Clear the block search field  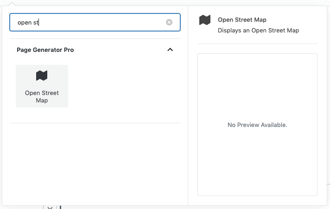(x=169, y=22)
